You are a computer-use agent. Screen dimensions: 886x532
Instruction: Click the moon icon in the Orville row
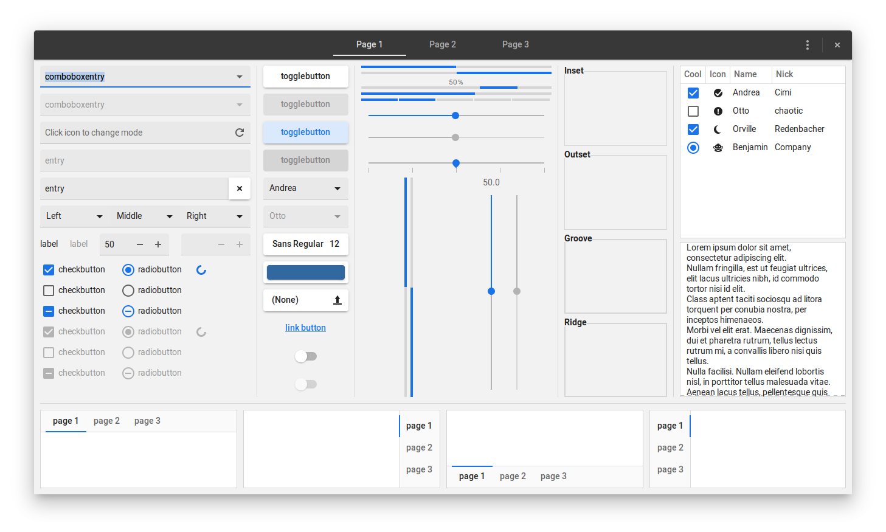point(718,130)
